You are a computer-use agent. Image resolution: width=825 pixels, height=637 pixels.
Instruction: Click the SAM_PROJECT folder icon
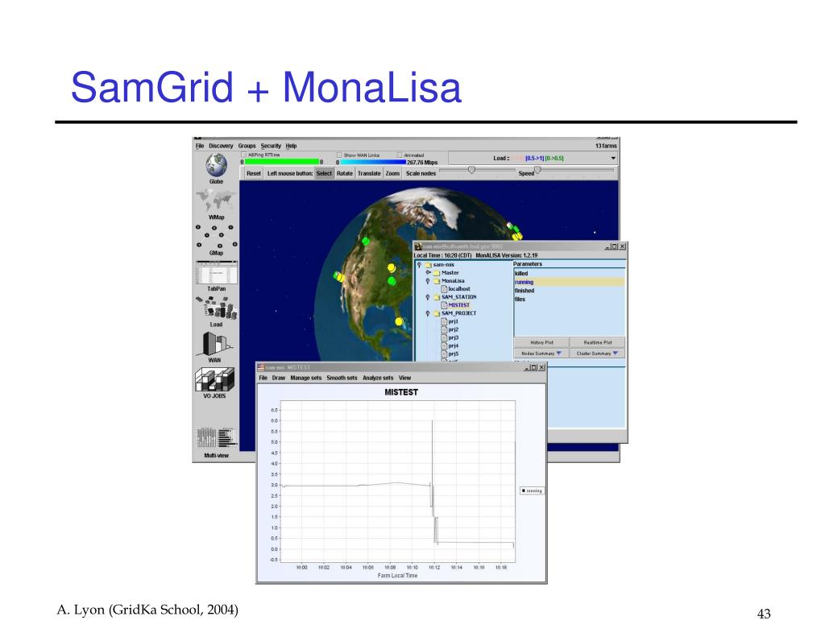pyautogui.click(x=436, y=313)
